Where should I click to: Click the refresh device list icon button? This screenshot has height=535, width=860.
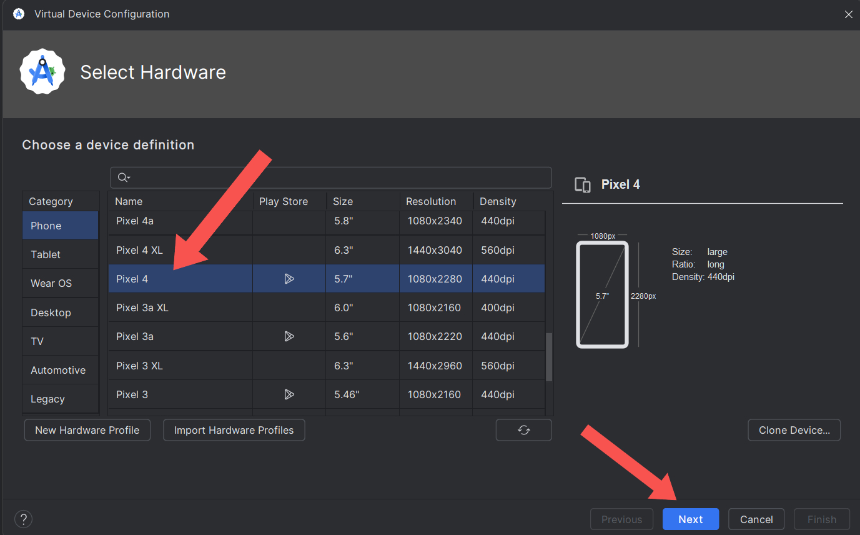[x=523, y=430]
